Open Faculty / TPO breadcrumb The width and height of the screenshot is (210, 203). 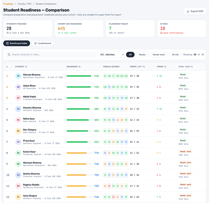pos(25,4)
